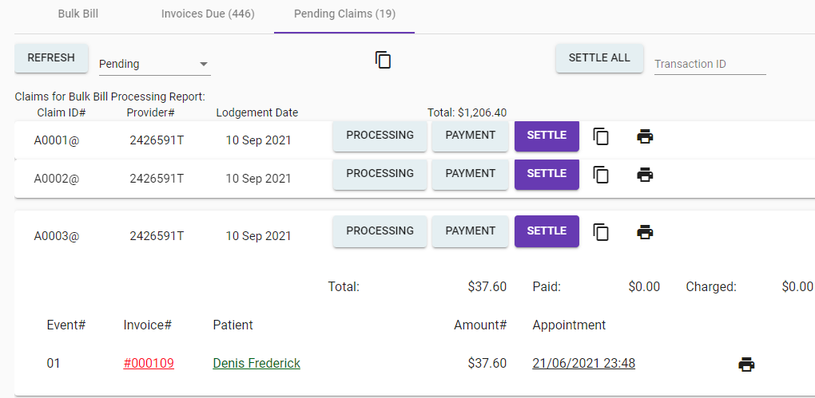
Task: Open patient Denis Frederick link
Action: pos(256,364)
